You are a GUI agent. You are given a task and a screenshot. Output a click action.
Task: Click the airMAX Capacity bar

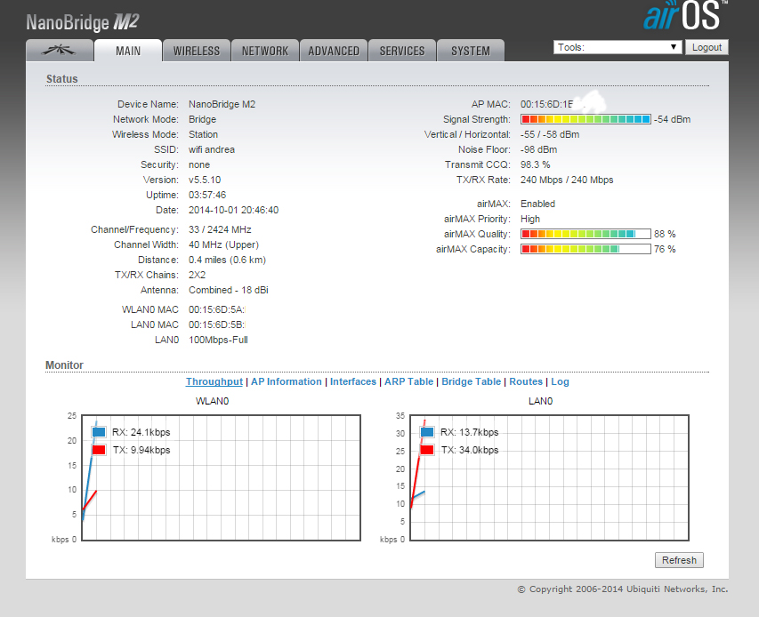585,249
